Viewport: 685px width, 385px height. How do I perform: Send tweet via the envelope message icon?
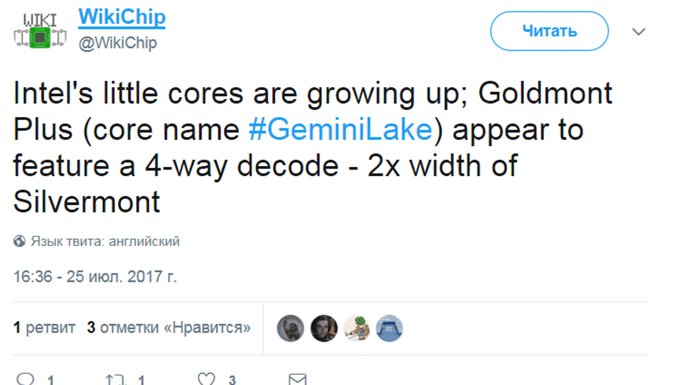coord(298,379)
